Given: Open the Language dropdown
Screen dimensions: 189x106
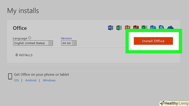Looking at the screenshot, I should tap(33, 43).
